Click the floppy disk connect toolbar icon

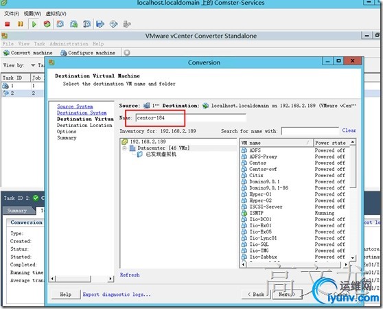click(100, 24)
